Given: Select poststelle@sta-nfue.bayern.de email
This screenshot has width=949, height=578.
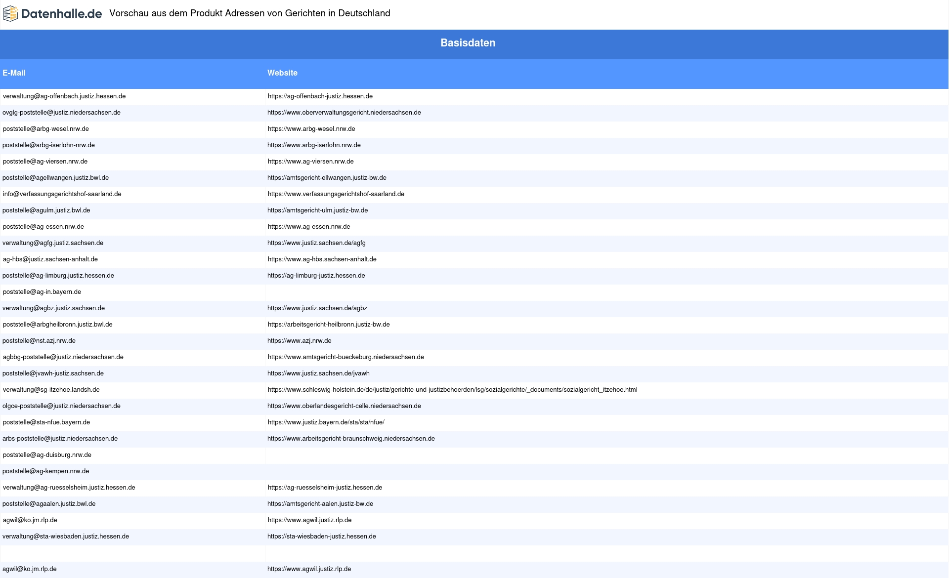Looking at the screenshot, I should [46, 422].
